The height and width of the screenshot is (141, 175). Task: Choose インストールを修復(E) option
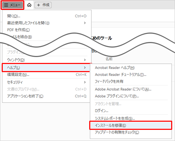coord(131,125)
